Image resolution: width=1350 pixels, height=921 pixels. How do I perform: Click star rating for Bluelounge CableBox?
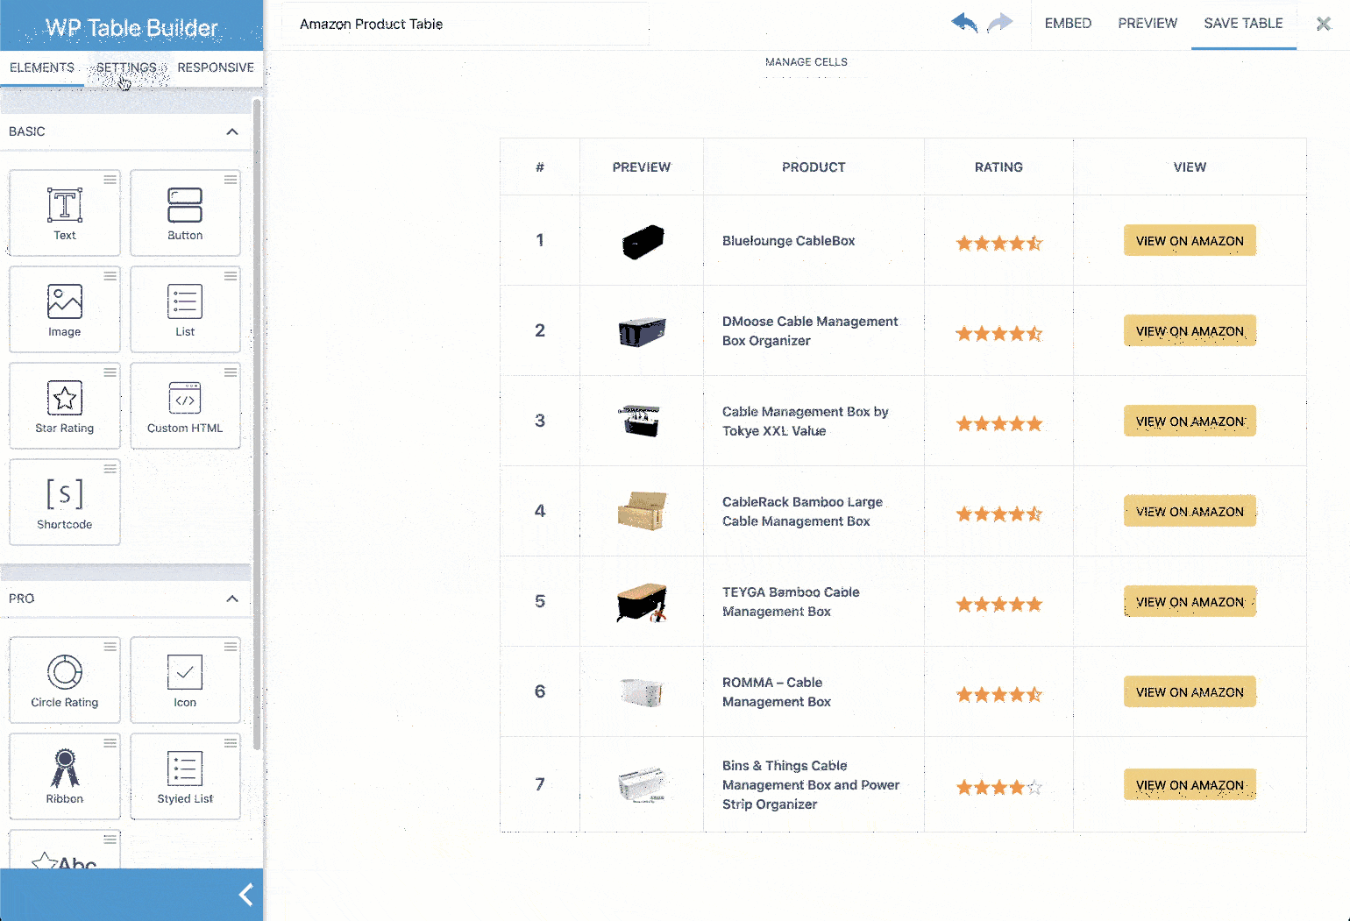999,243
